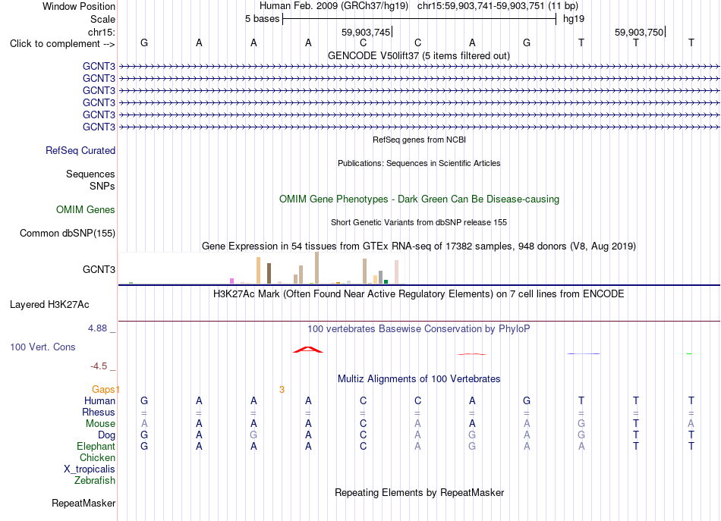Click the Zebrafish species label
721x521 pixels.
[95, 480]
